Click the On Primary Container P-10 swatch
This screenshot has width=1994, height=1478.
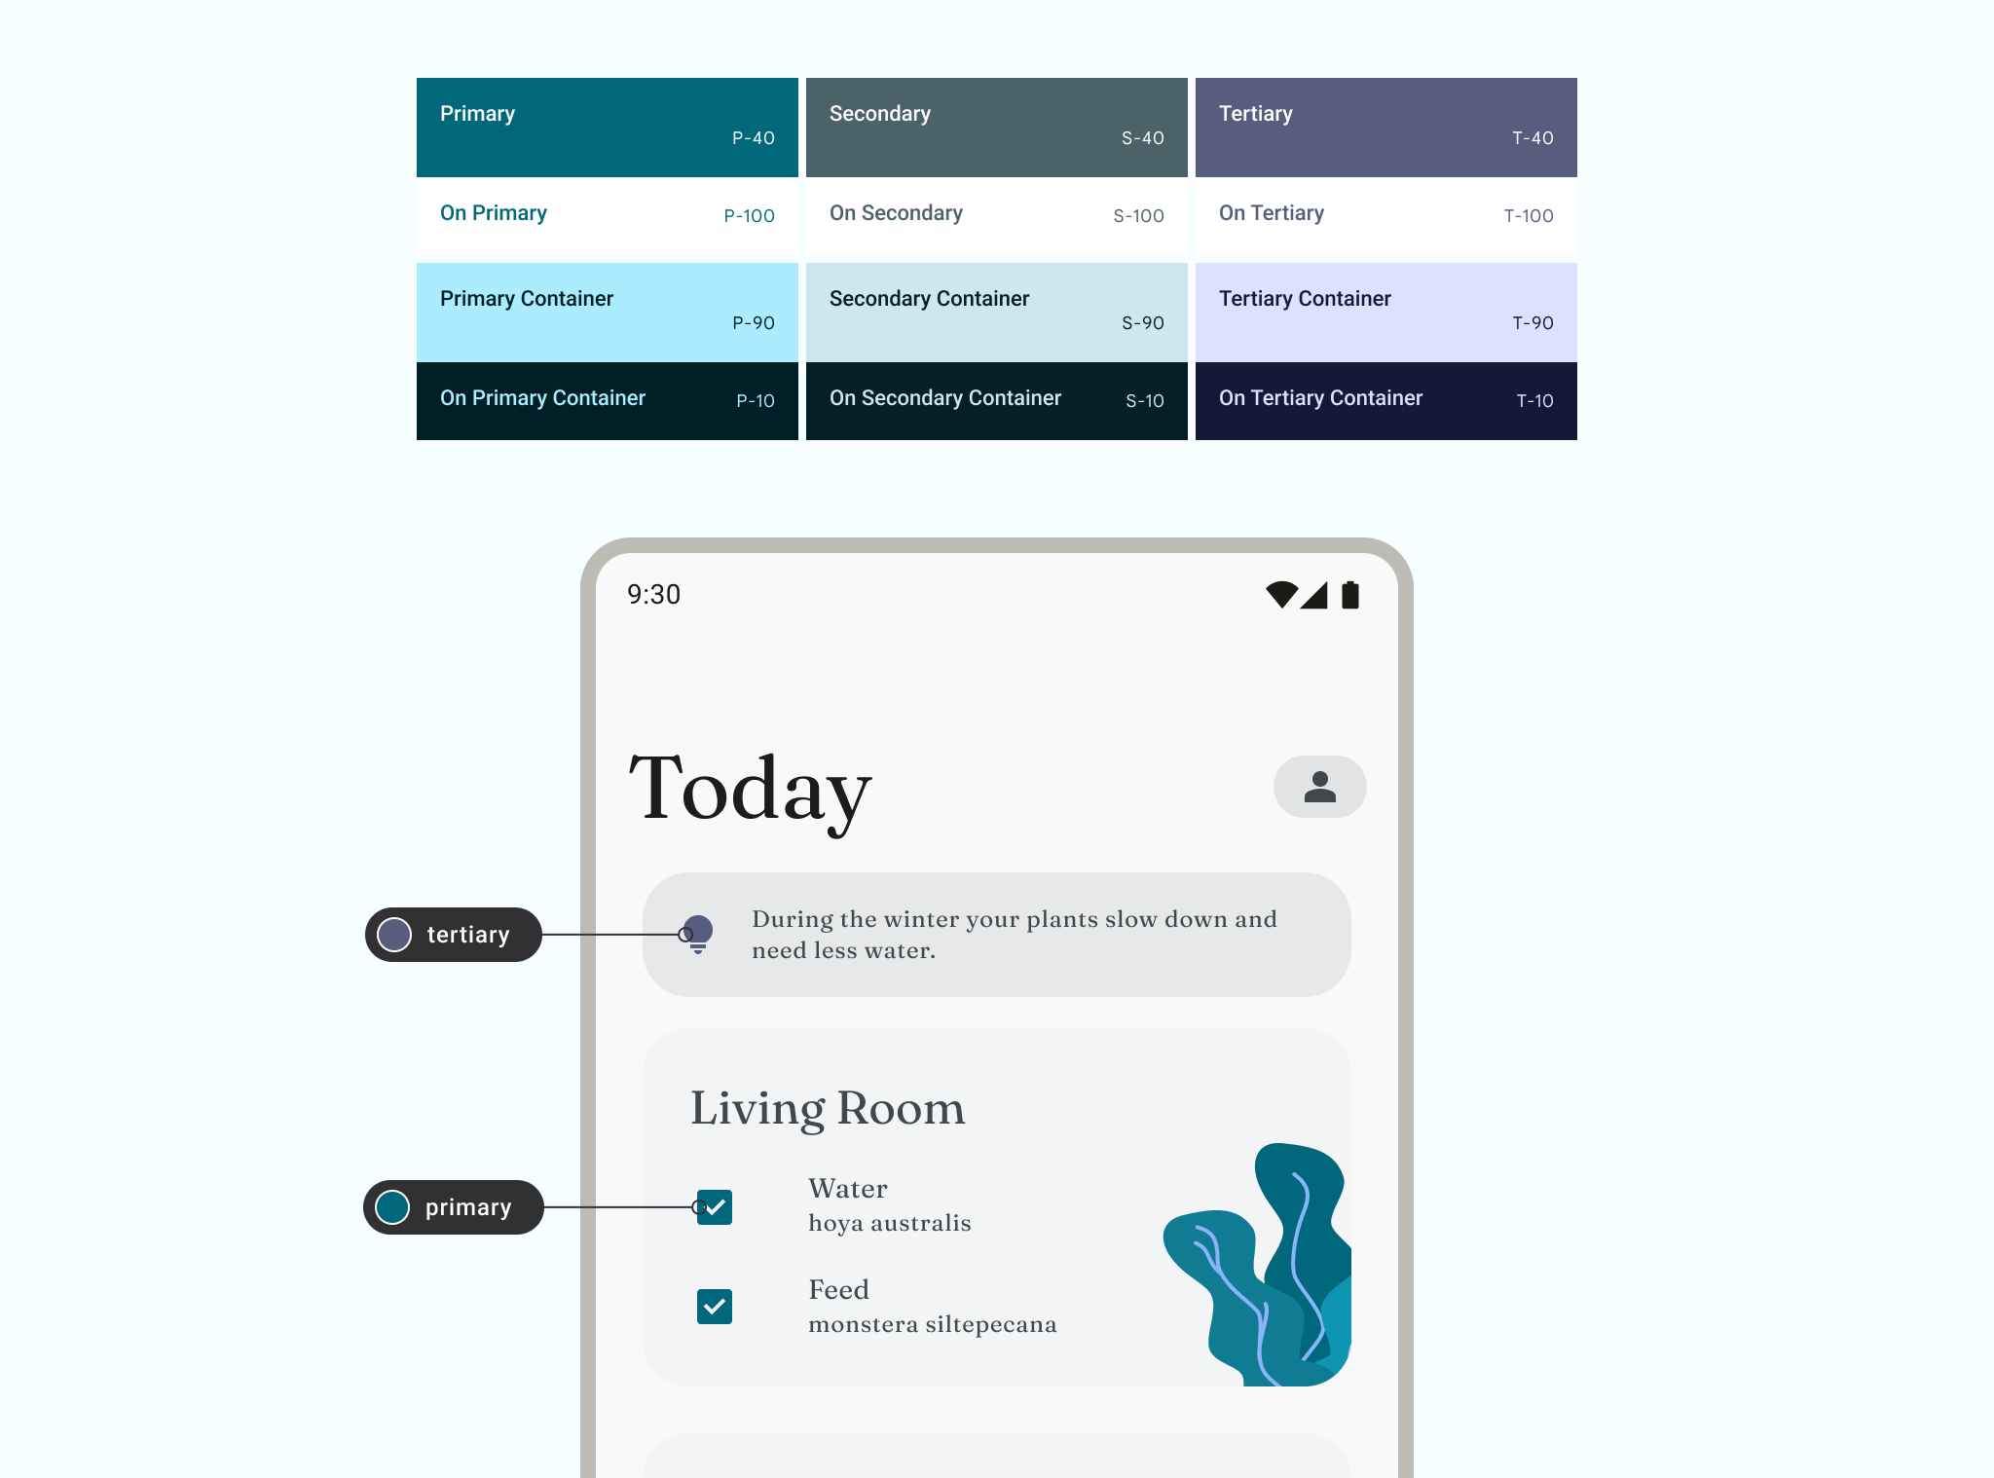point(607,400)
